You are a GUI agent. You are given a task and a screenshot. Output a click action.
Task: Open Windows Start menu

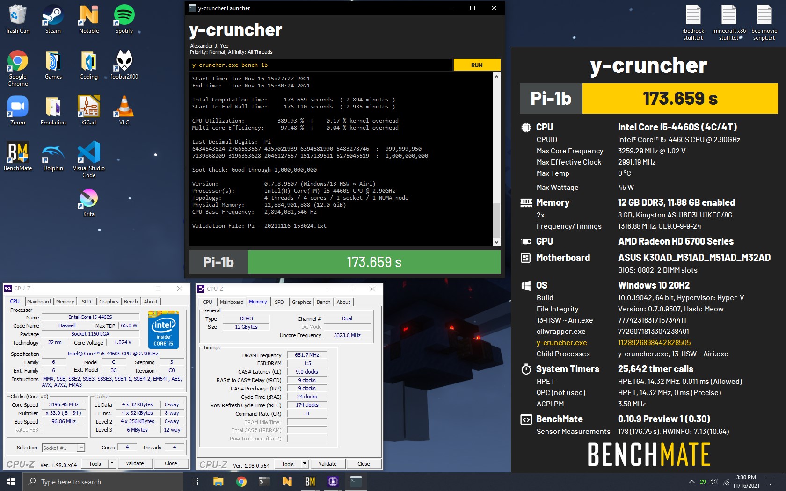coord(11,482)
